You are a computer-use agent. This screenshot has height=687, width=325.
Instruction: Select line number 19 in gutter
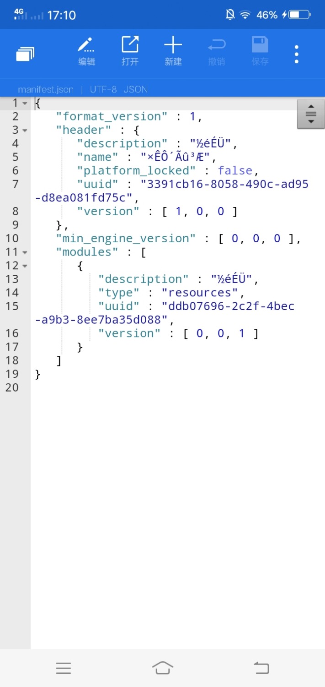(x=12, y=374)
